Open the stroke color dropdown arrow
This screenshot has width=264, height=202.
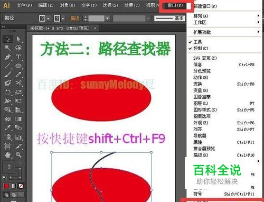[x=63, y=19]
